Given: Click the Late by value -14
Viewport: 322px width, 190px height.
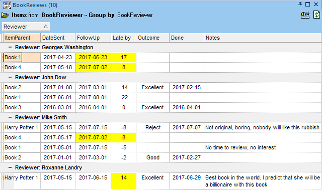Looking at the screenshot, I should (124, 87).
